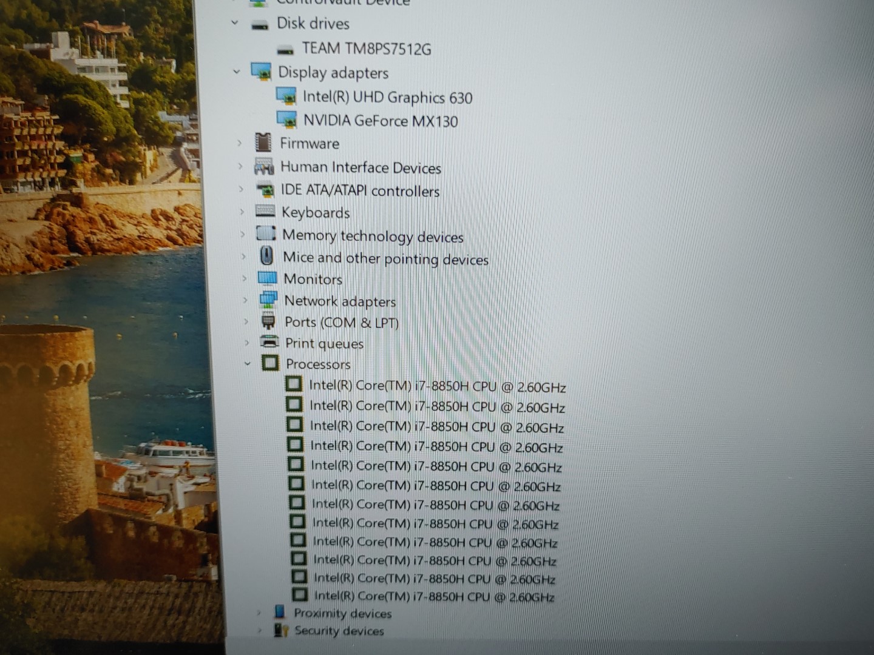Screen dimensions: 874x655
Task: Expand the Network adapters node
Action: click(246, 300)
